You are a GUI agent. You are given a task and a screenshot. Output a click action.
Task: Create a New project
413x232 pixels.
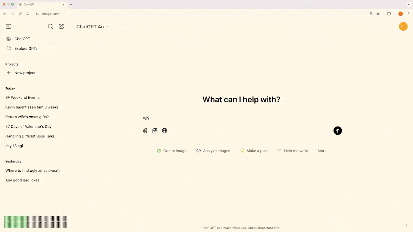tap(25, 73)
